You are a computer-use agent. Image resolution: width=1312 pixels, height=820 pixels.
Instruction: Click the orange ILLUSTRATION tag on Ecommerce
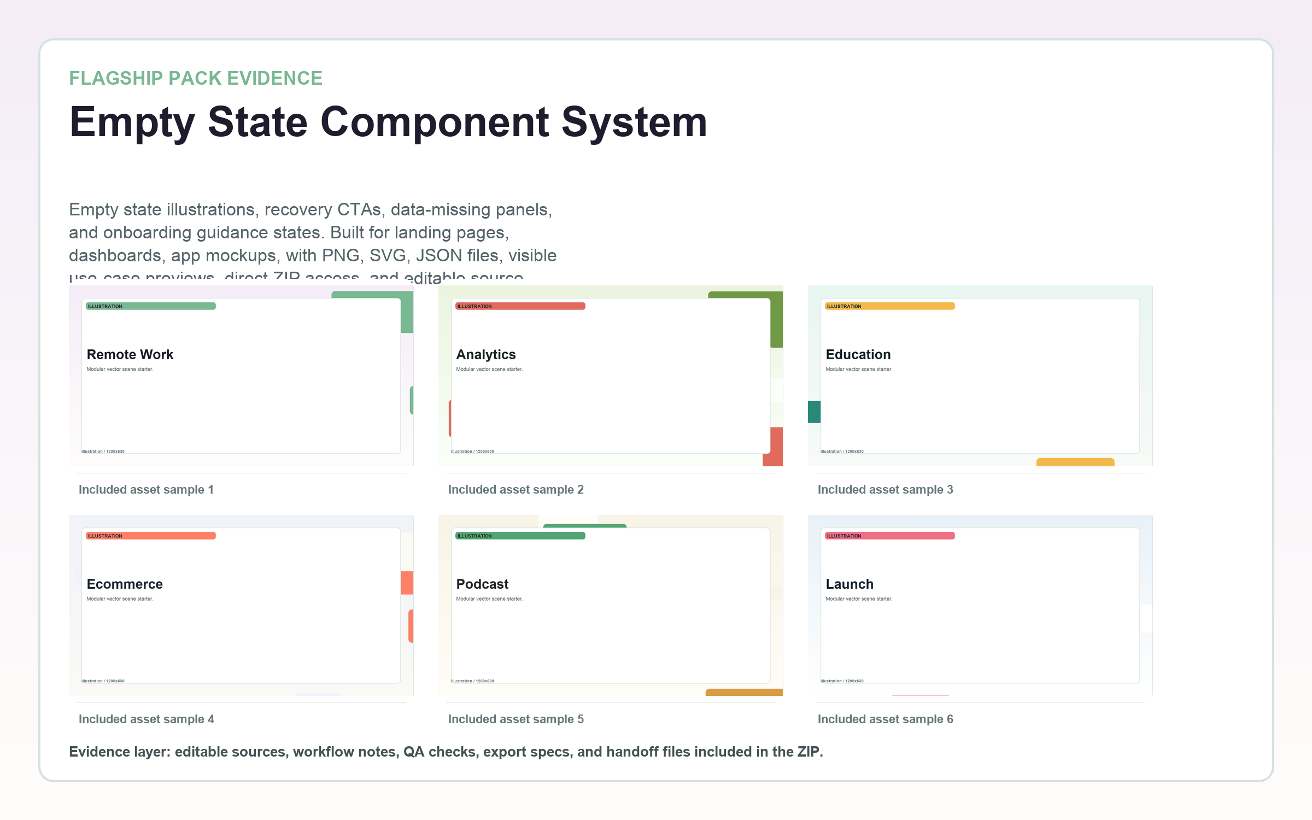click(x=150, y=536)
